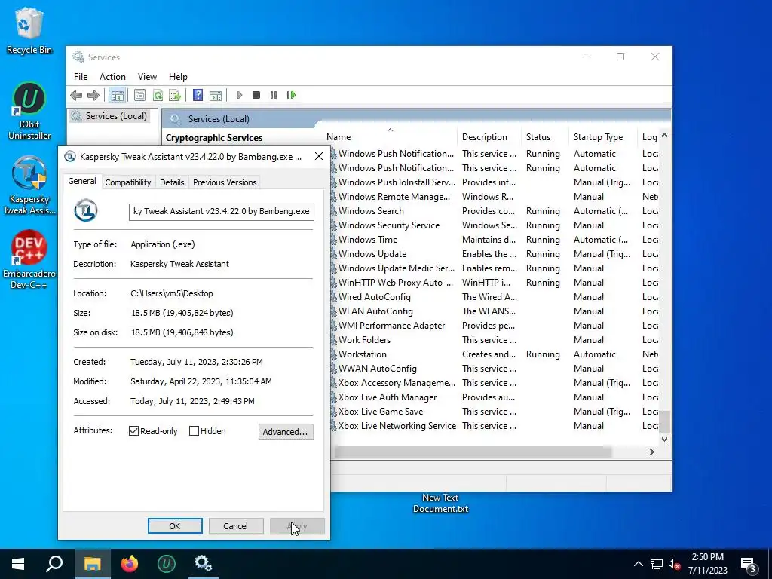Viewport: 772px width, 579px height.
Task: Click the Advanced... attributes button
Action: coord(286,432)
